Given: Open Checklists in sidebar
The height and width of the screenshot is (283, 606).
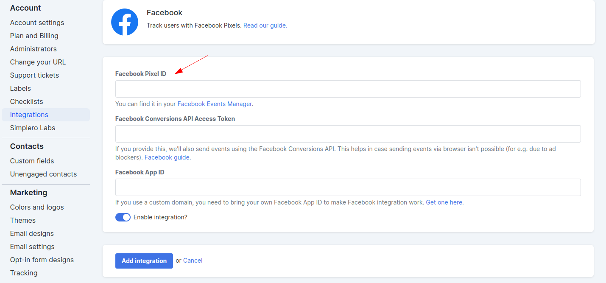Looking at the screenshot, I should 27,101.
